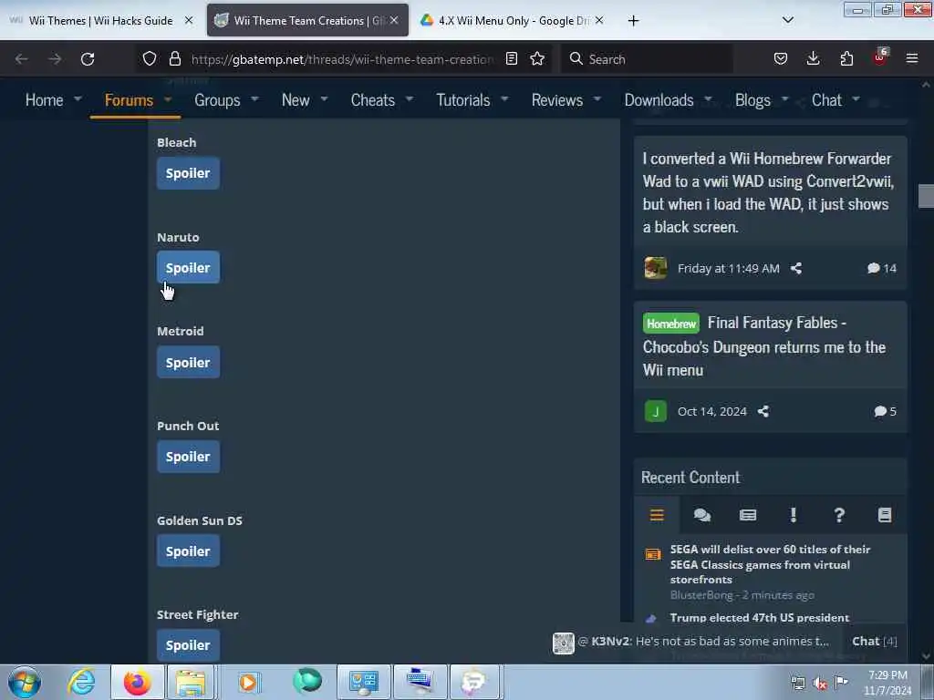Image resolution: width=934 pixels, height=700 pixels.
Task: Reveal the Street Fighter spoiler
Action: pyautogui.click(x=188, y=645)
